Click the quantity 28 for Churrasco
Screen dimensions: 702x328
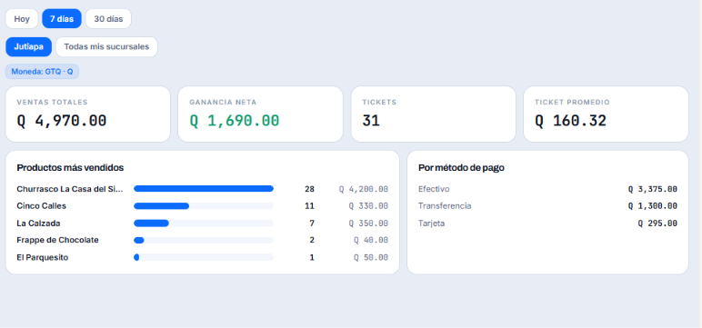(309, 189)
